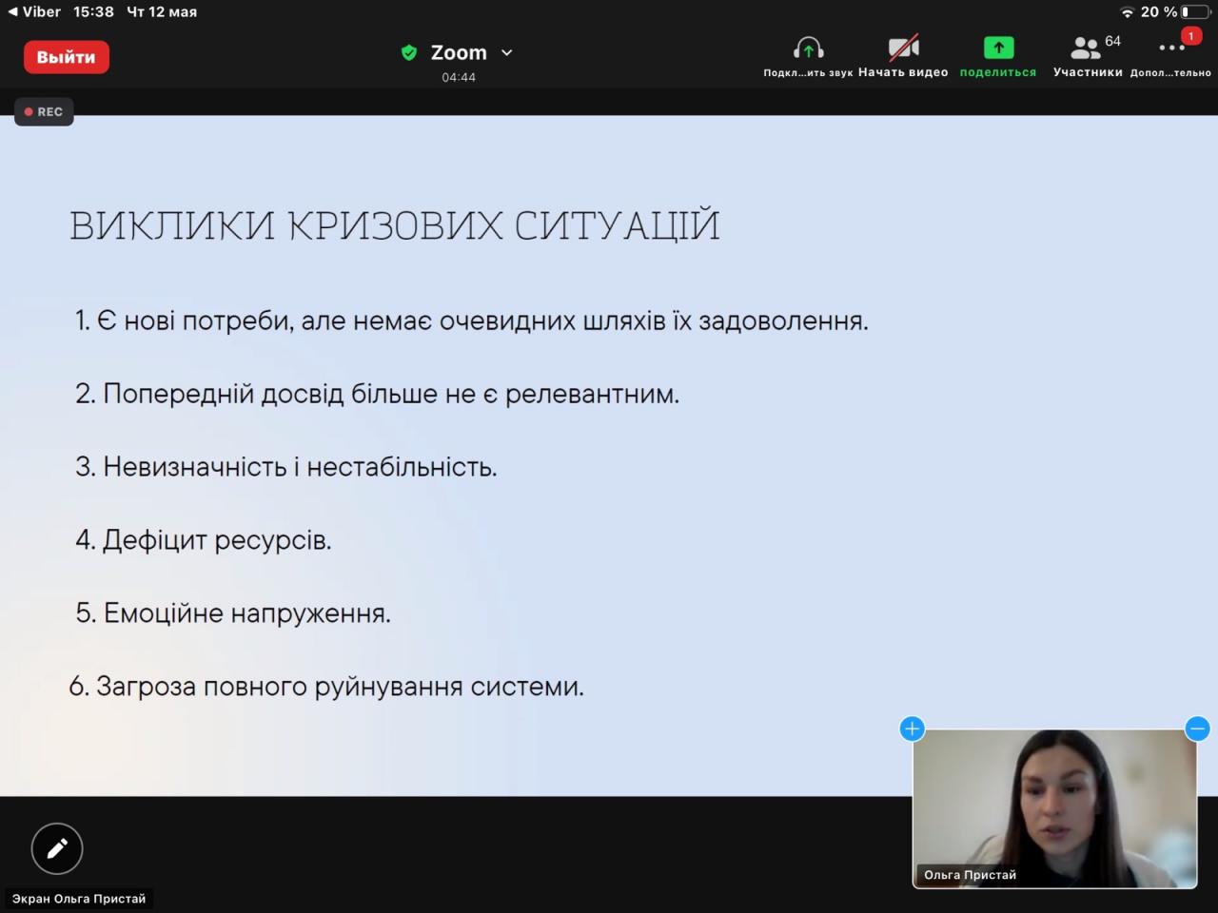
Task: Click slide item Дефіцит ресурсів
Action: pos(204,540)
